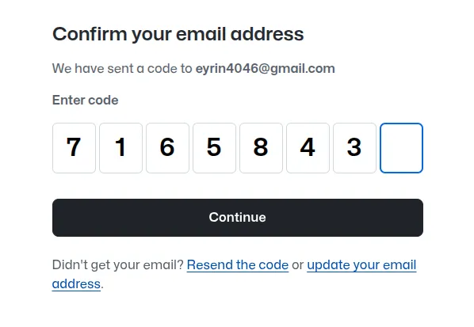Click the word 'address' in the heading
This screenshot has width=474, height=327.
click(x=267, y=34)
